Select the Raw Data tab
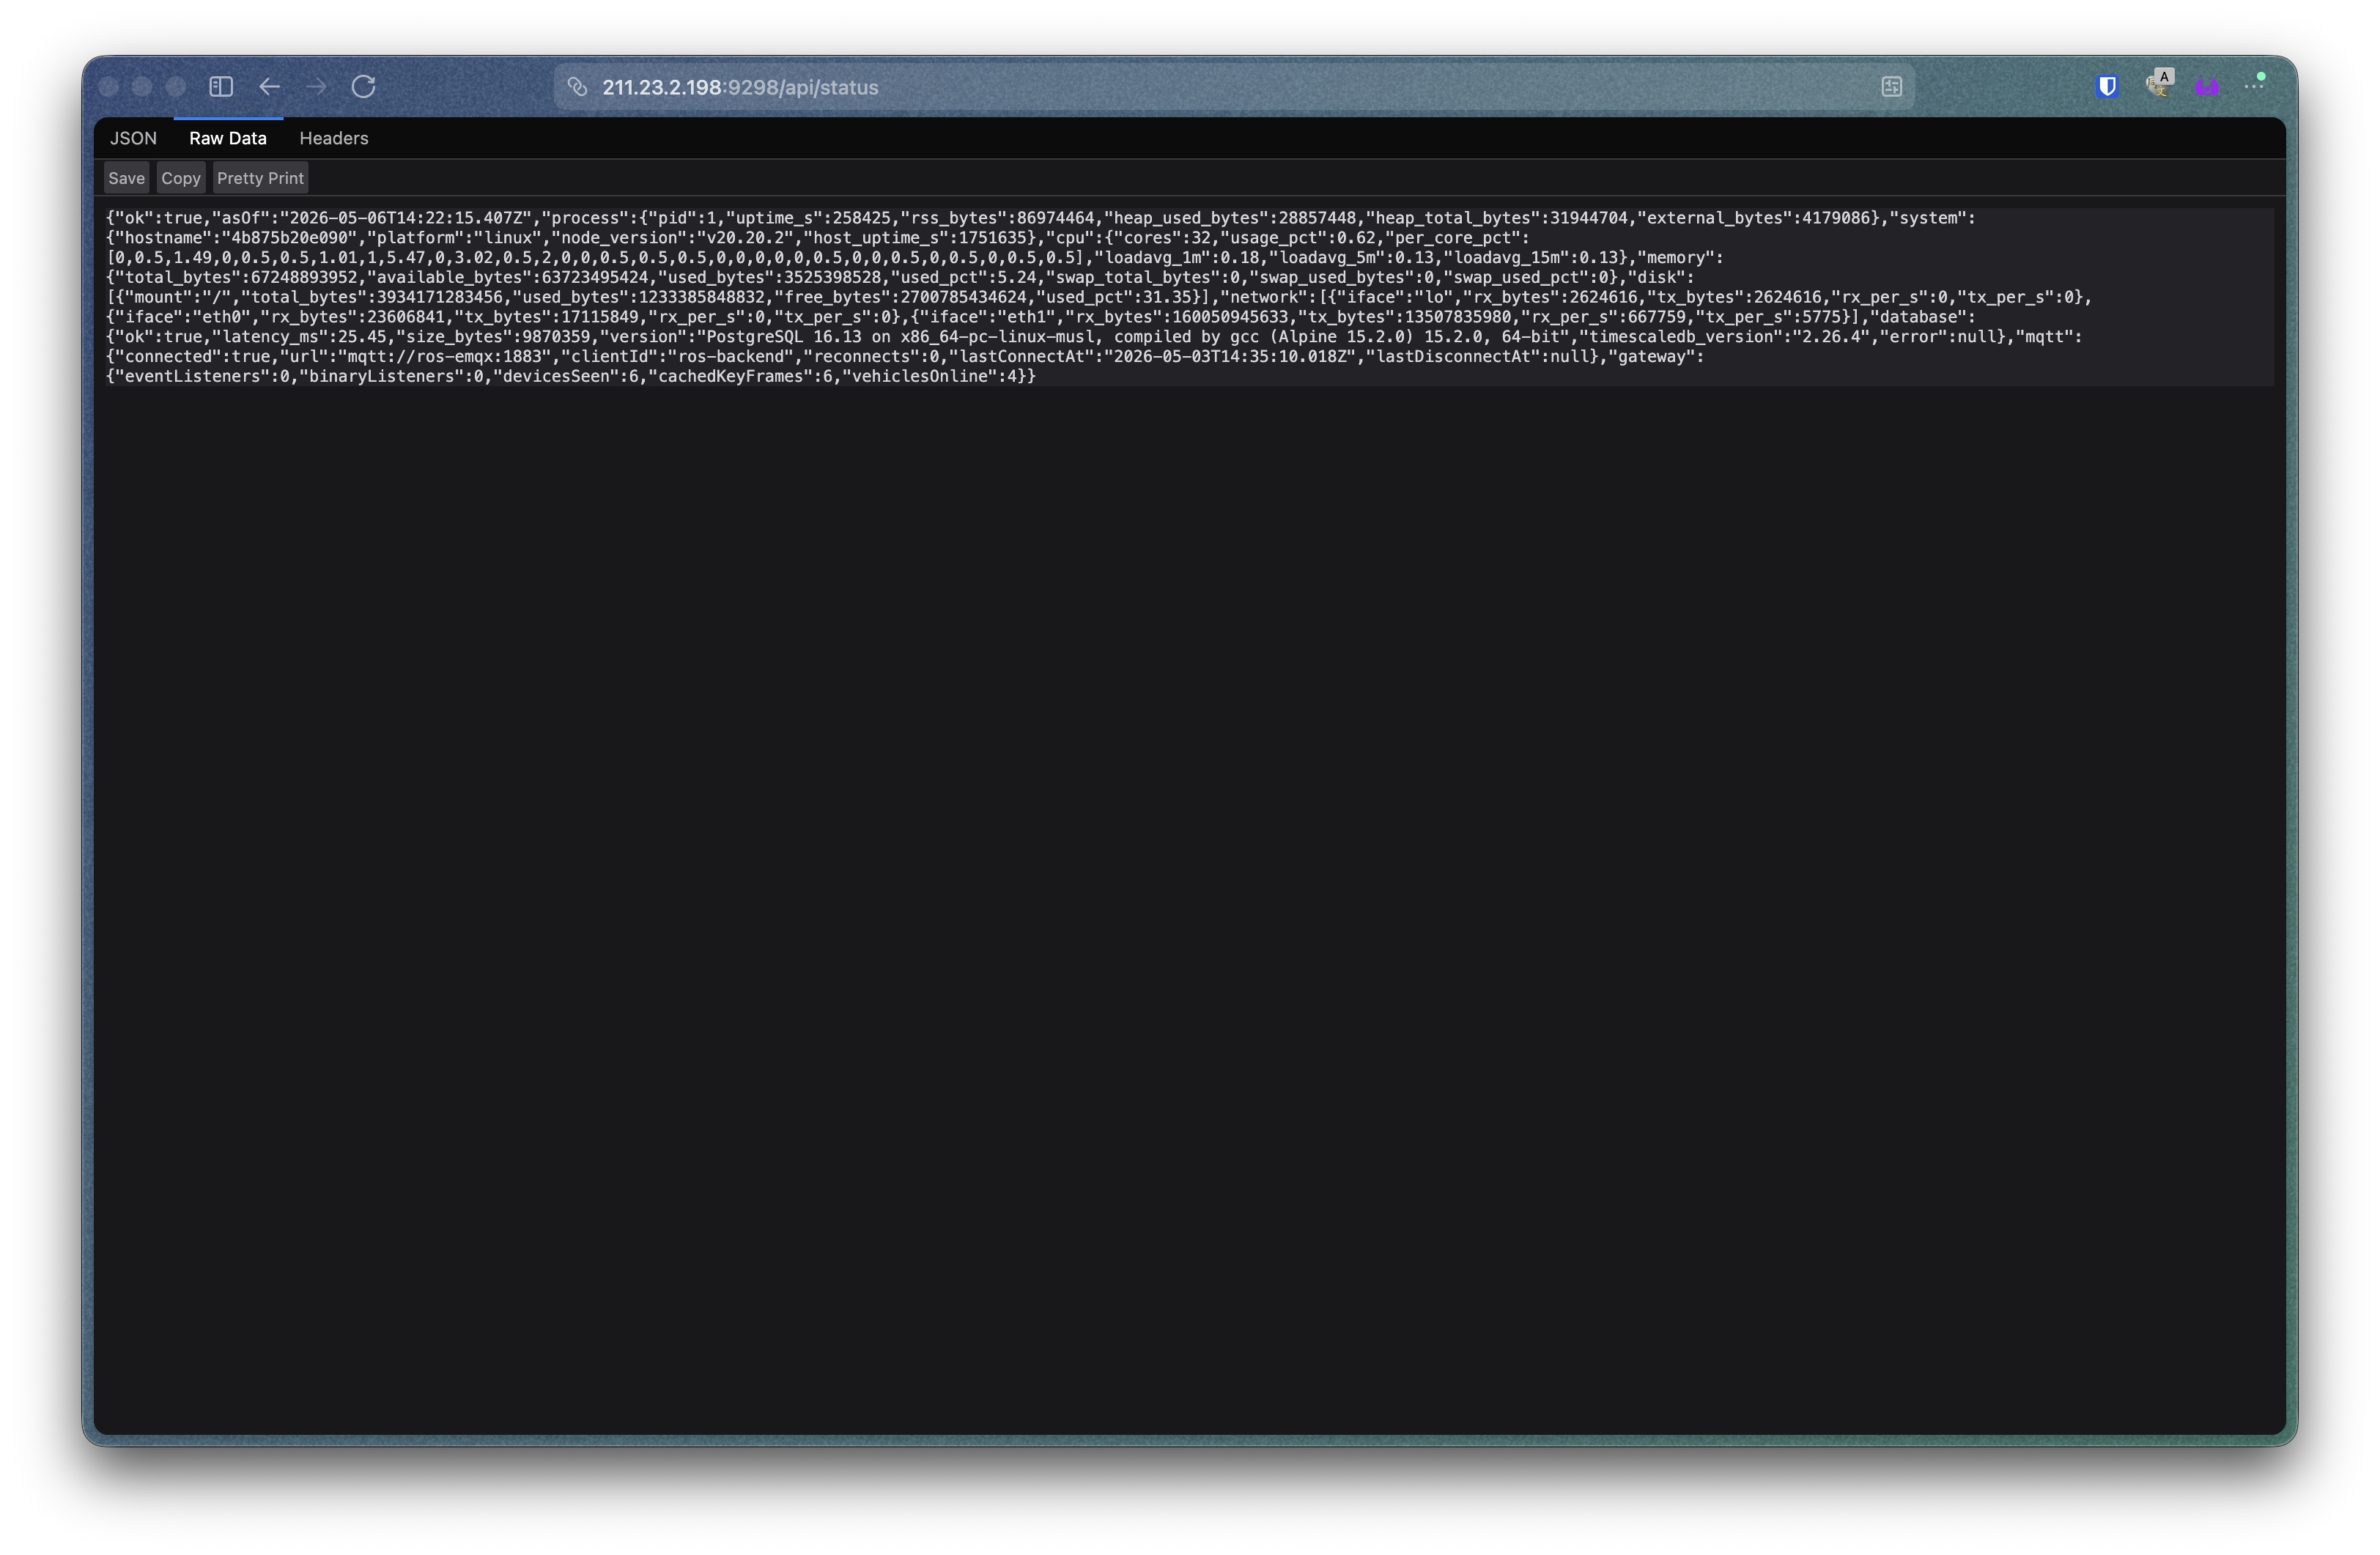Screen dimensions: 2380x1555 point(228,138)
